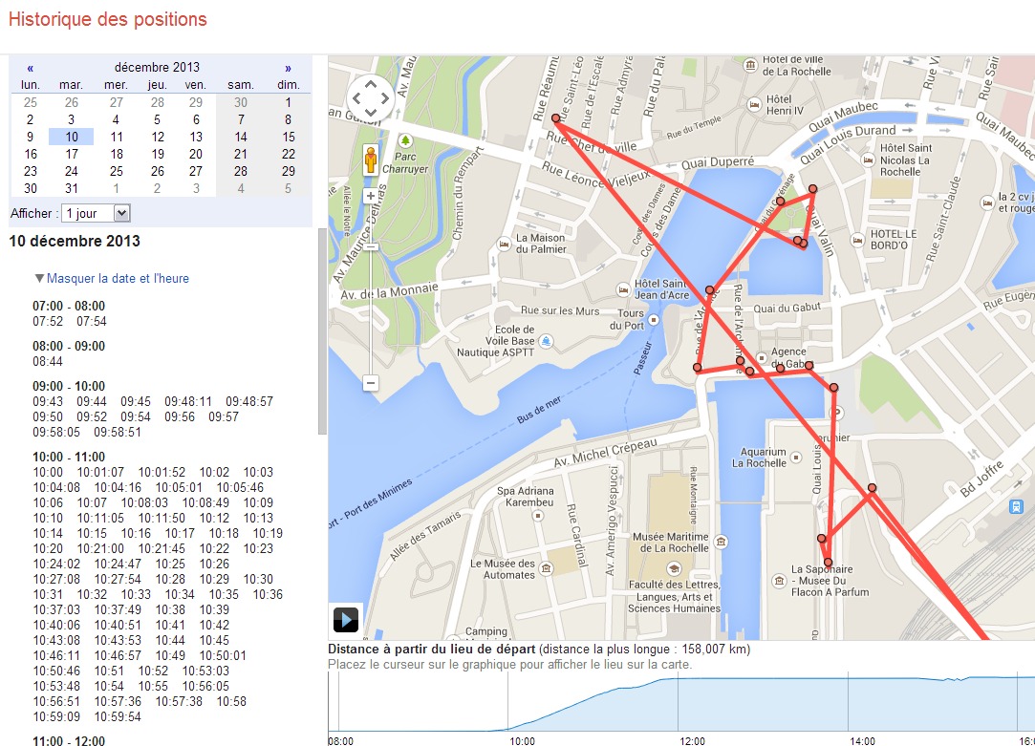
Task: Open the Afficher '1 jour' dropdown
Action: [96, 213]
